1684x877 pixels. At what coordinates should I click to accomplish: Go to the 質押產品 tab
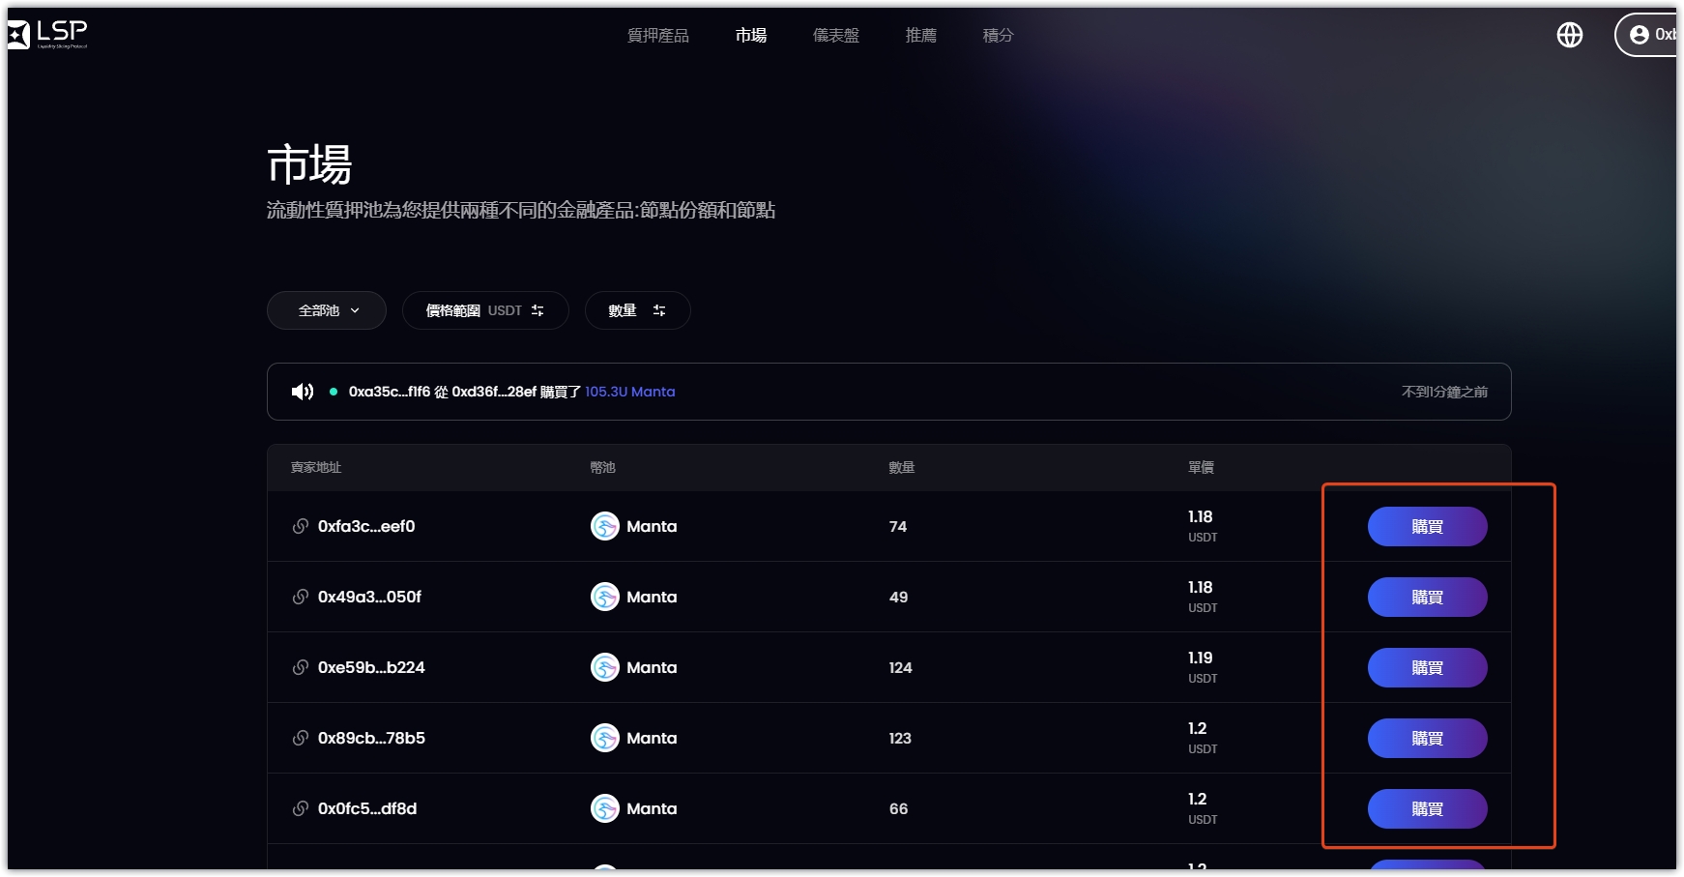click(x=657, y=36)
